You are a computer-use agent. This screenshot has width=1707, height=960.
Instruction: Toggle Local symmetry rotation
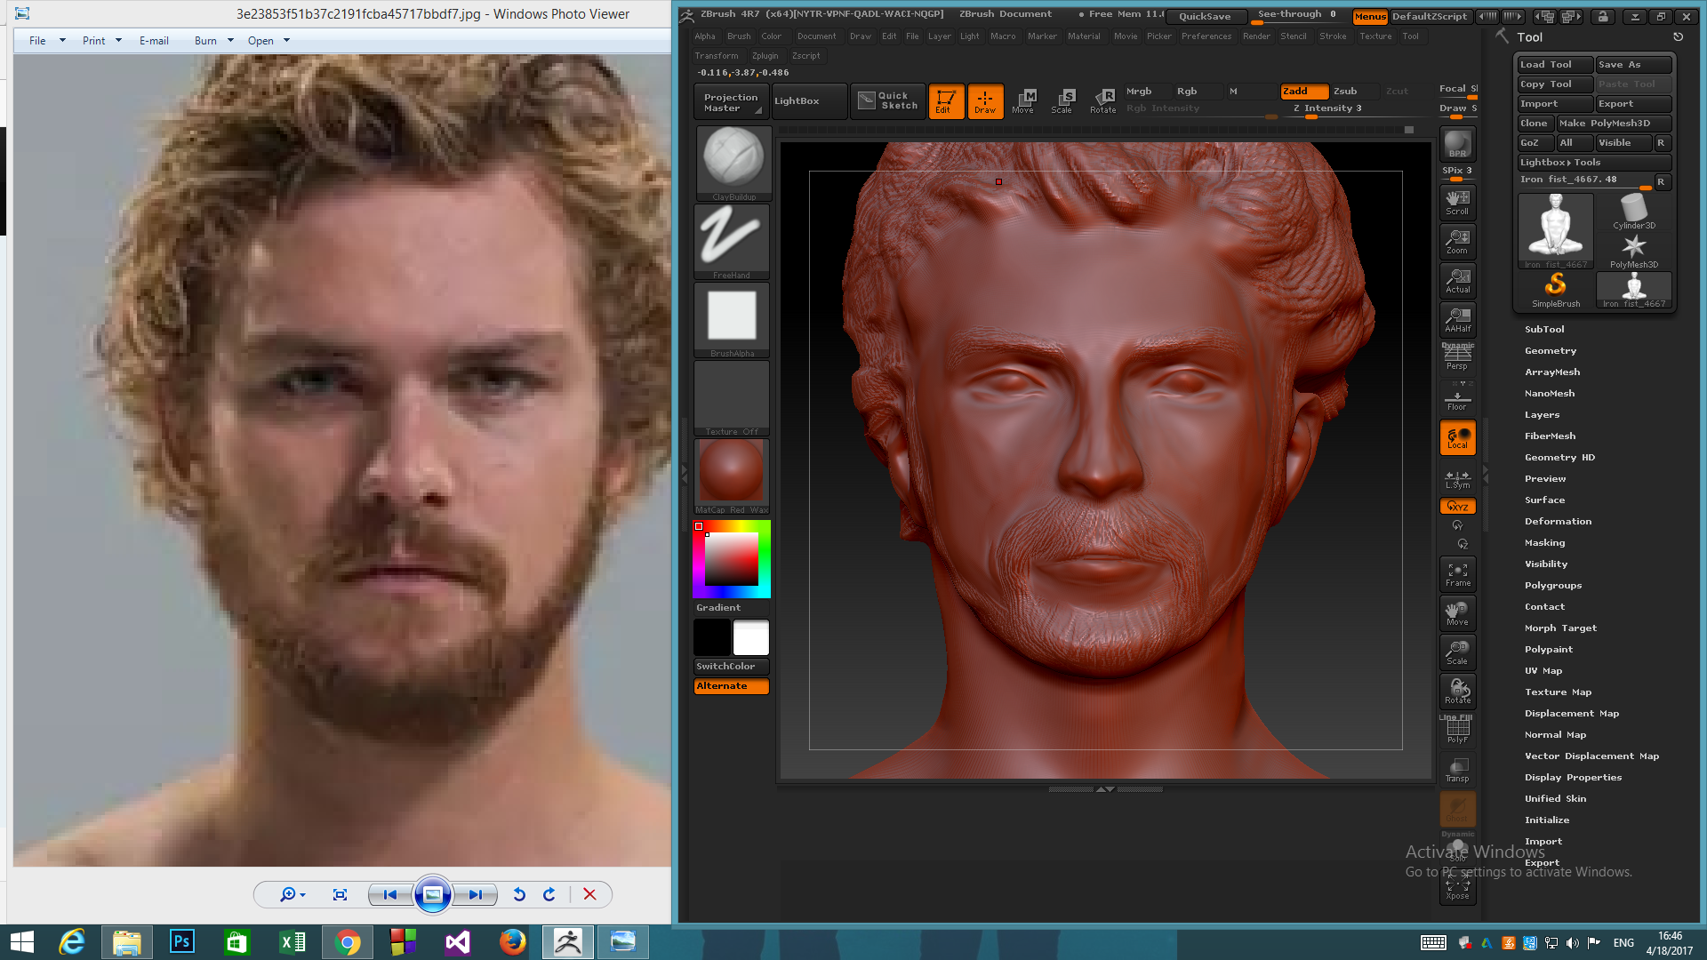point(1457,437)
